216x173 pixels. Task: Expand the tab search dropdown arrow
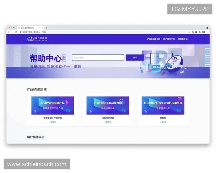tap(207, 28)
